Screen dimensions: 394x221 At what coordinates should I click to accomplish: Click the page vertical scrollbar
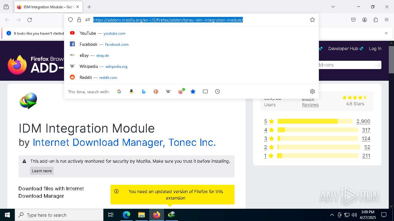click(391, 60)
